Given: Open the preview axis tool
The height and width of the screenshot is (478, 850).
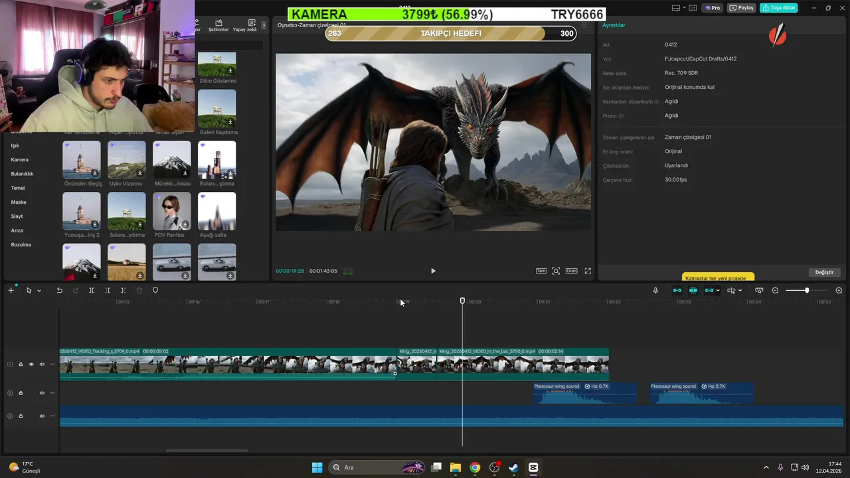Looking at the screenshot, I should (730, 290).
